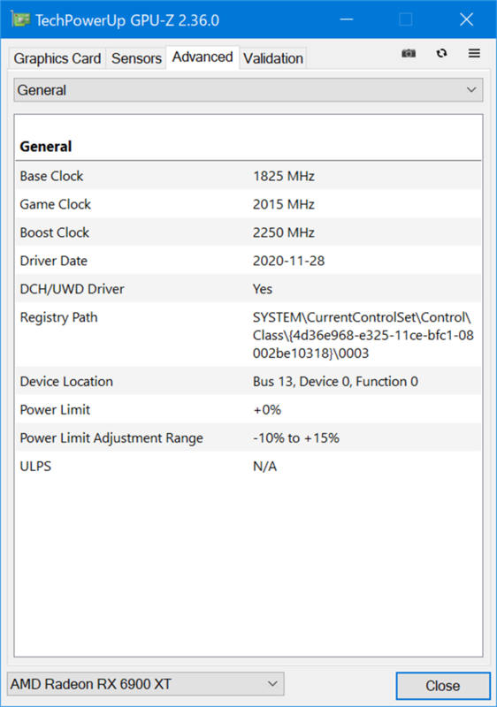This screenshot has height=707, width=497.
Task: Select the Power Limit label
Action: coord(55,409)
